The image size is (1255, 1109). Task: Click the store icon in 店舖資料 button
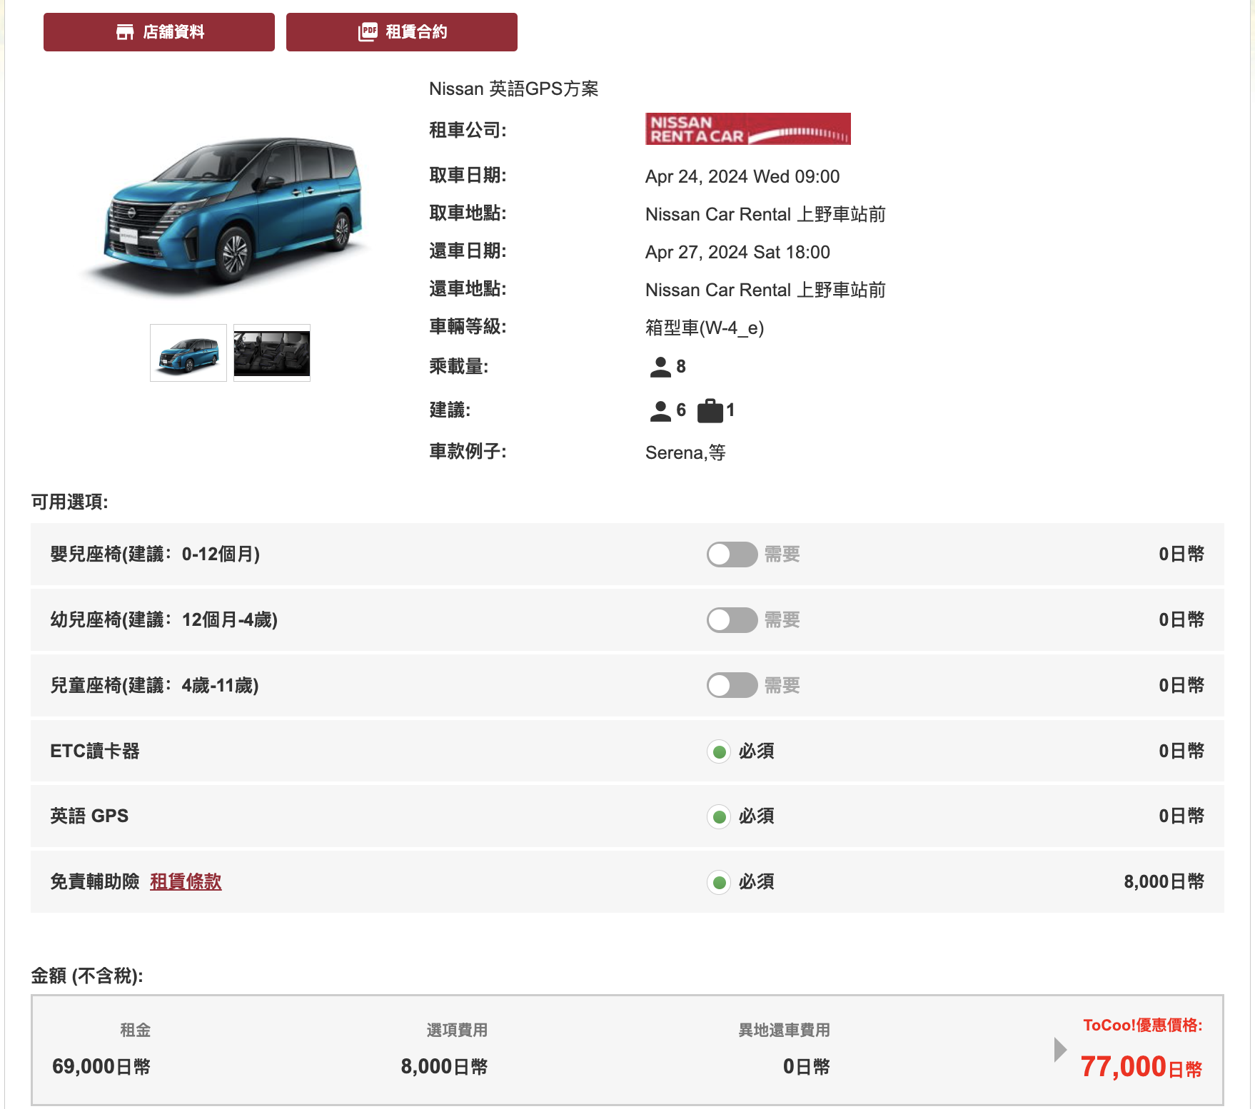125,32
